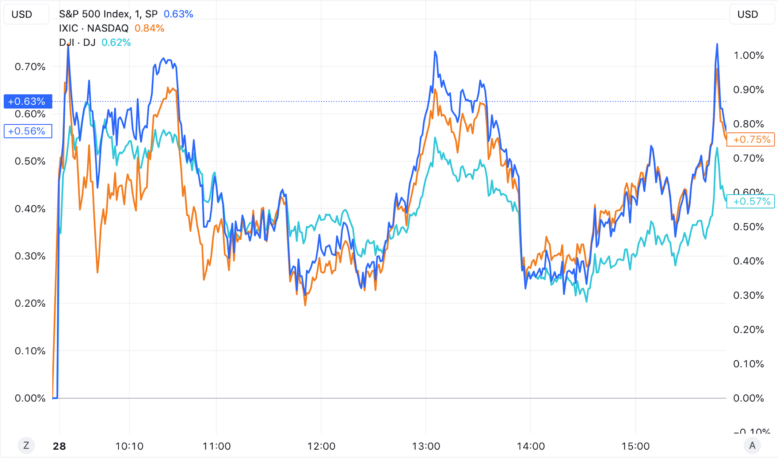Select the S&P 500 Index legend title
This screenshot has height=458, width=778.
pyautogui.click(x=108, y=14)
